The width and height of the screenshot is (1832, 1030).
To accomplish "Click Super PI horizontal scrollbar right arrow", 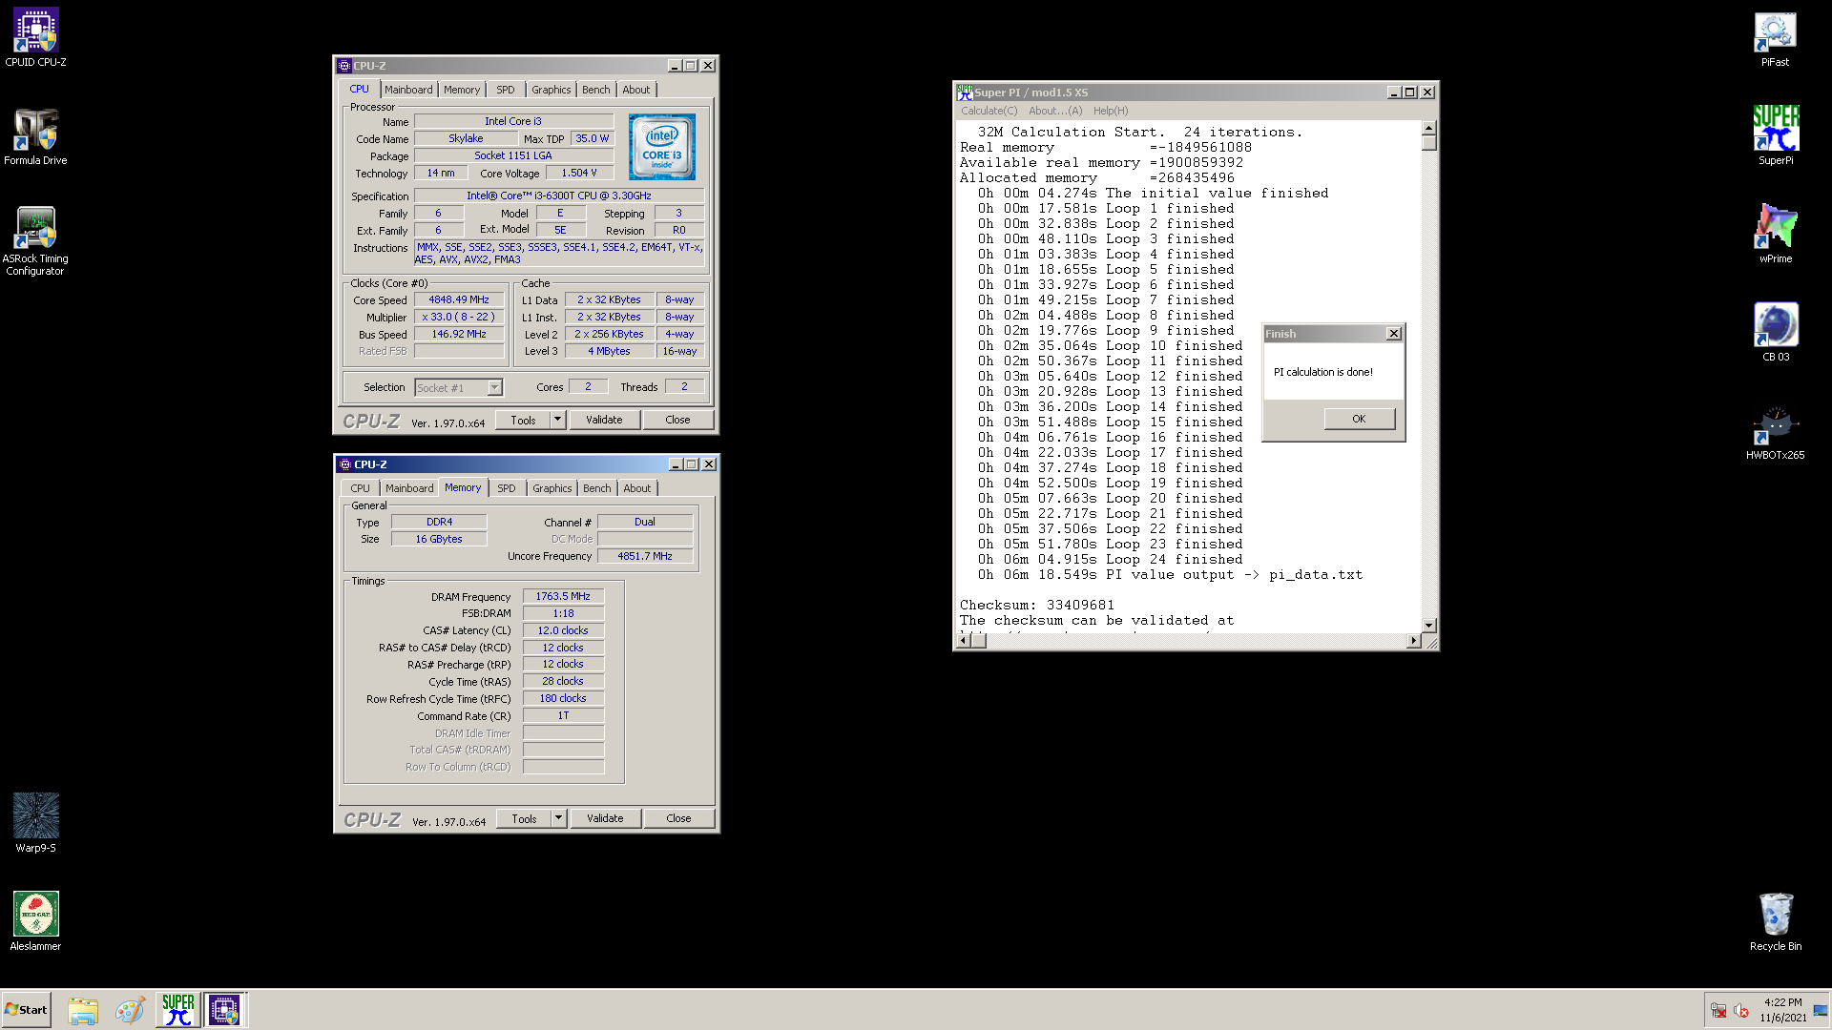I will tap(1413, 641).
